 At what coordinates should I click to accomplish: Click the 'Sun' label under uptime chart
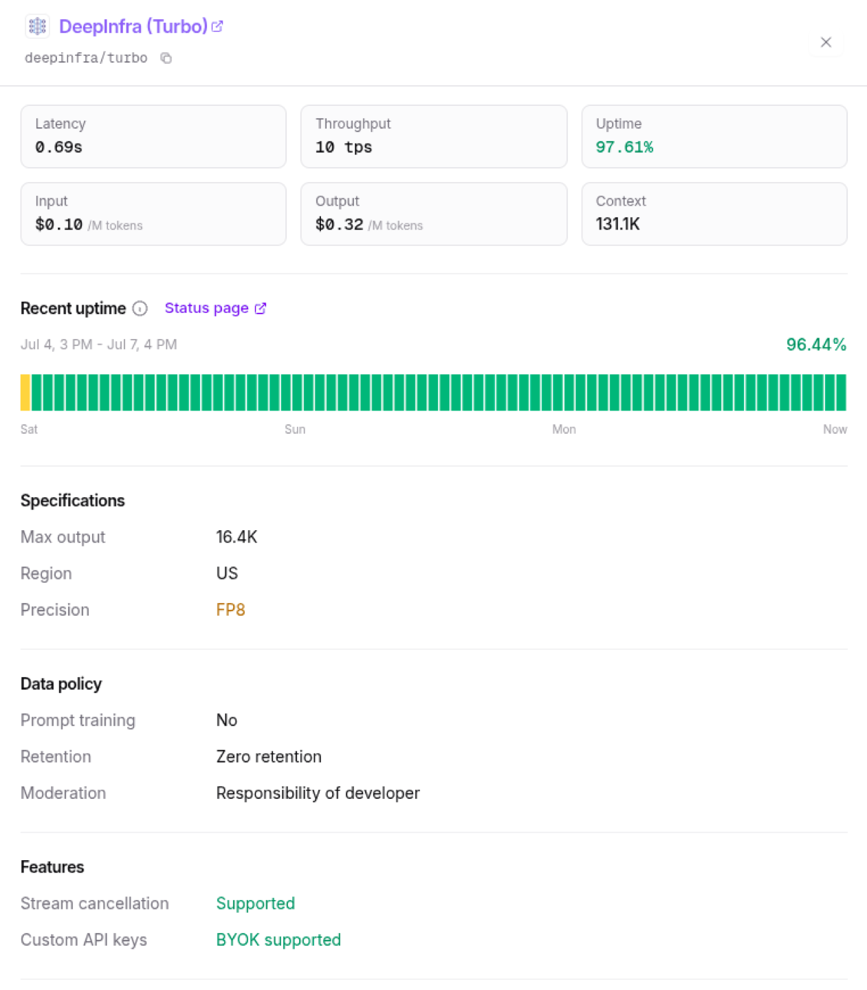(x=295, y=429)
